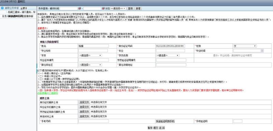Choose file for 身份证扫描件上传

pyautogui.click(x=84, y=102)
